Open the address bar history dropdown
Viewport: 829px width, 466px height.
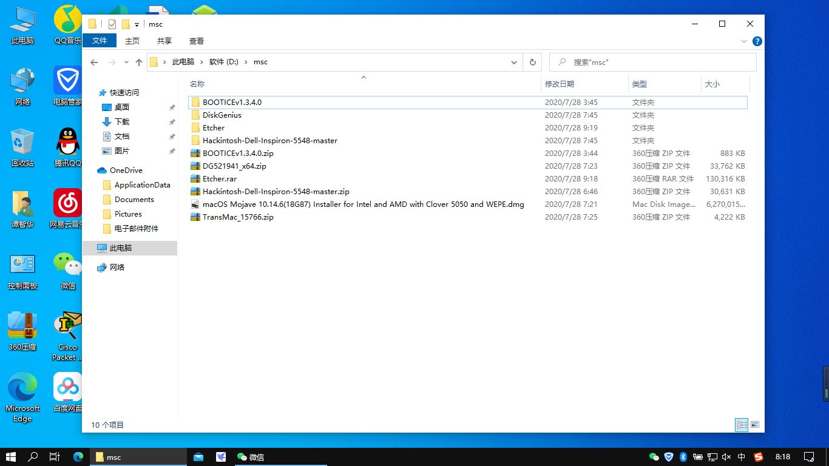514,62
